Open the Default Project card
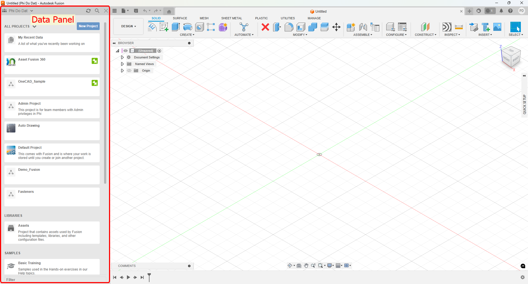The width and height of the screenshot is (528, 284). coord(52,153)
